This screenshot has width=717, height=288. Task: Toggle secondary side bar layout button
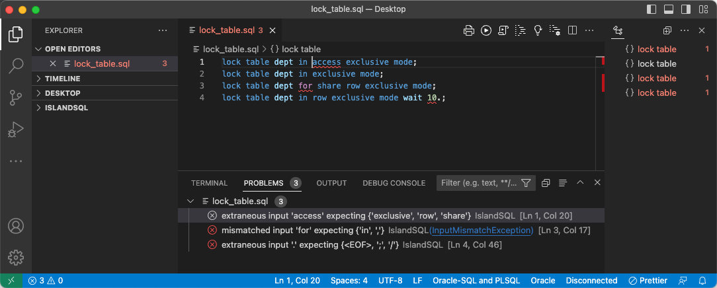685,9
